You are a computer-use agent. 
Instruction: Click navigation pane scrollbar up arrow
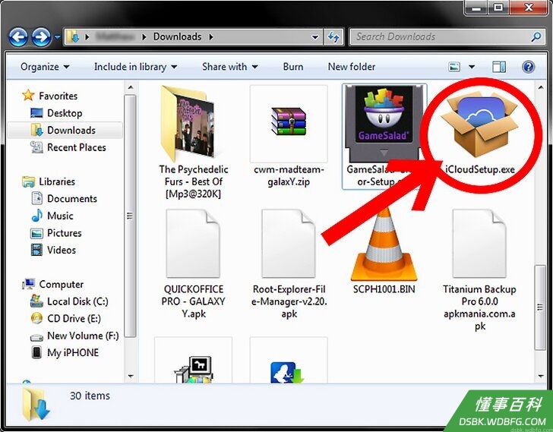coord(131,87)
